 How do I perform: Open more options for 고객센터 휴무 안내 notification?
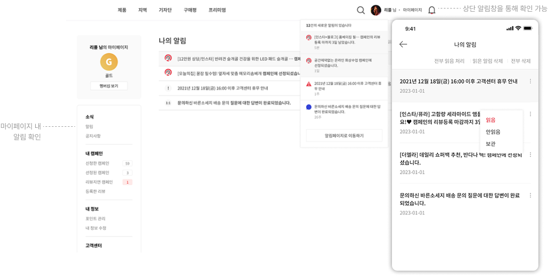(530, 82)
